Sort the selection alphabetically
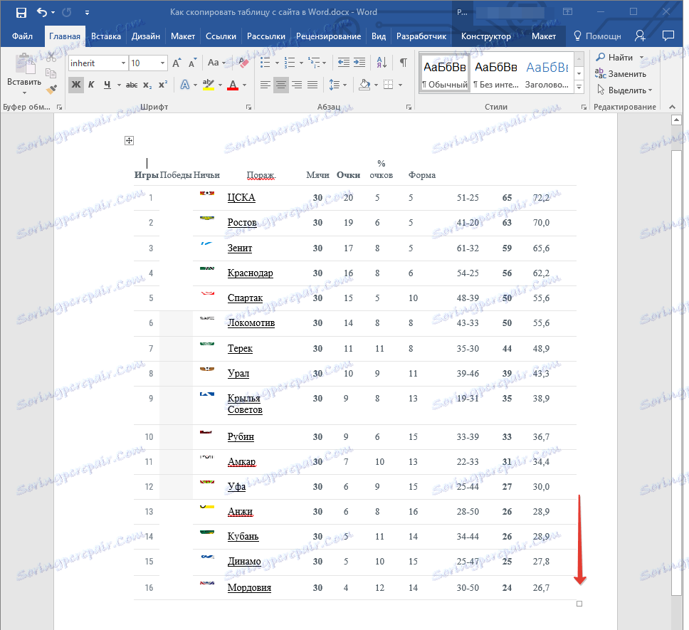Image resolution: width=689 pixels, height=630 pixels. point(382,63)
